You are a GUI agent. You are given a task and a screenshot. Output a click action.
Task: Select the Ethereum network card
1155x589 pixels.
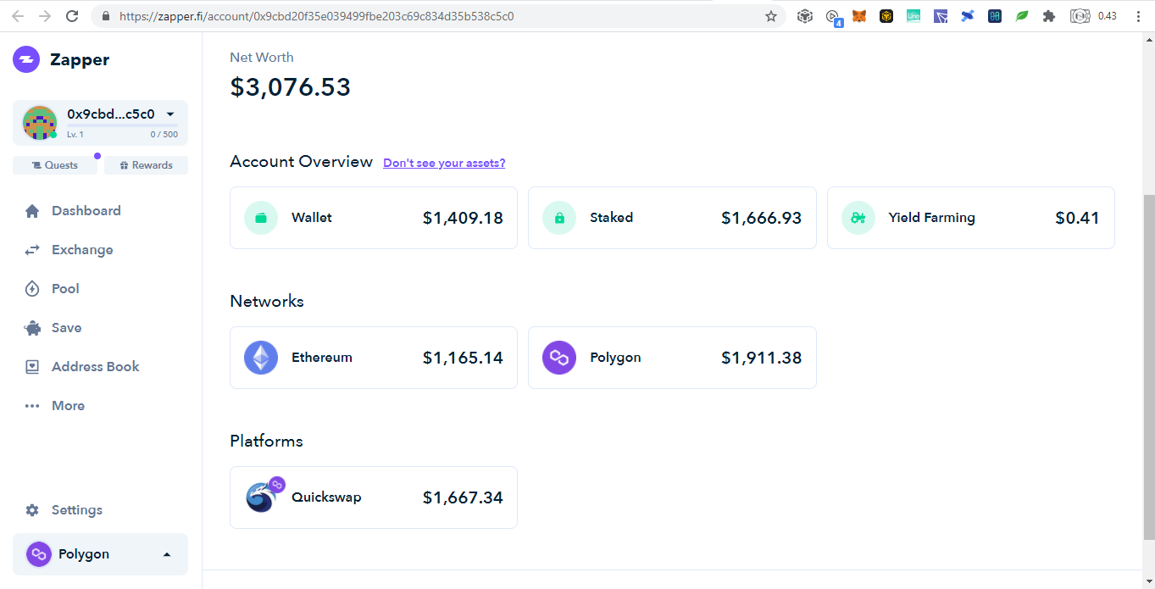pyautogui.click(x=374, y=358)
